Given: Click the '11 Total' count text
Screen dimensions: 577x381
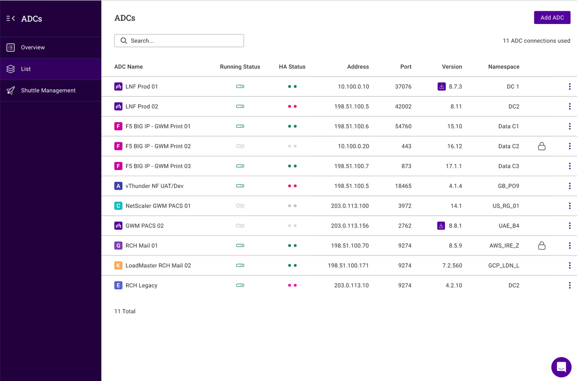Looking at the screenshot, I should point(125,311).
